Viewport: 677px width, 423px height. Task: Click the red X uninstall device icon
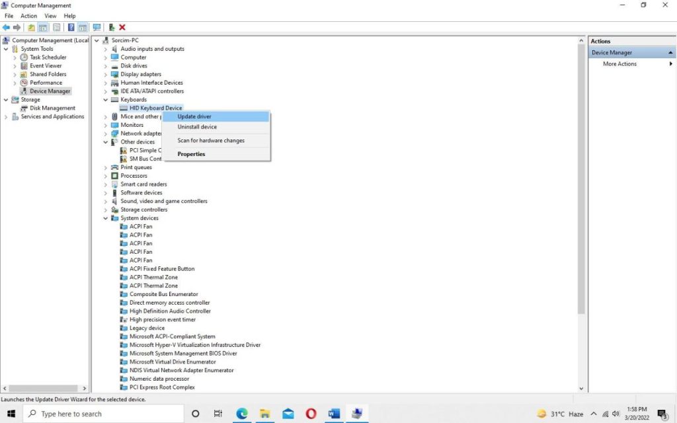122,27
